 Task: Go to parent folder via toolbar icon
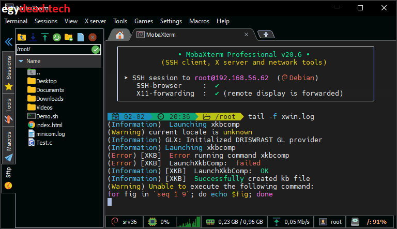(22, 37)
